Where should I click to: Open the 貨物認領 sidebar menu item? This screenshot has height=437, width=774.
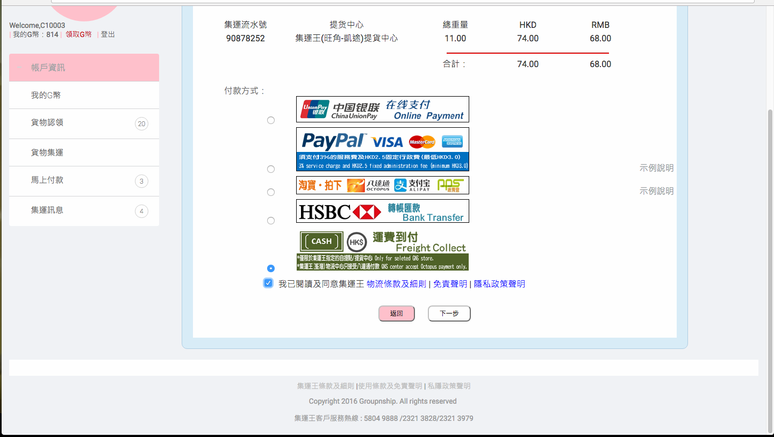pyautogui.click(x=84, y=123)
